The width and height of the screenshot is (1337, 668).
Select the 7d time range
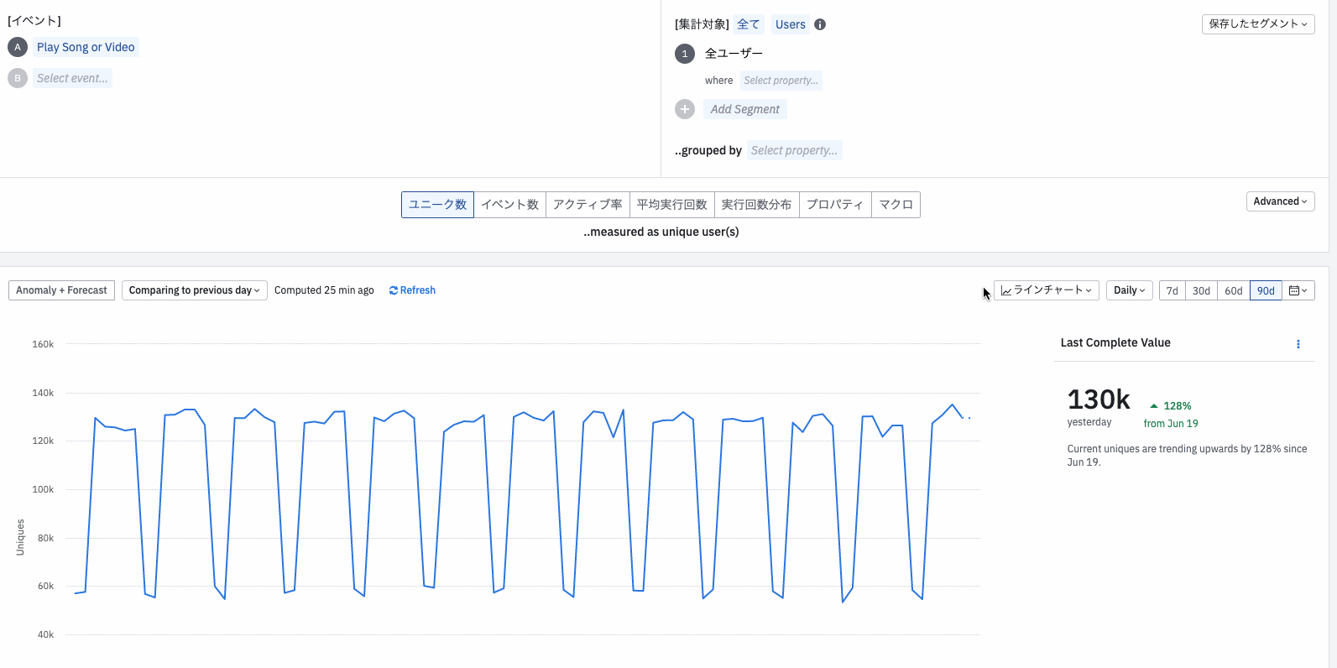click(x=1172, y=290)
